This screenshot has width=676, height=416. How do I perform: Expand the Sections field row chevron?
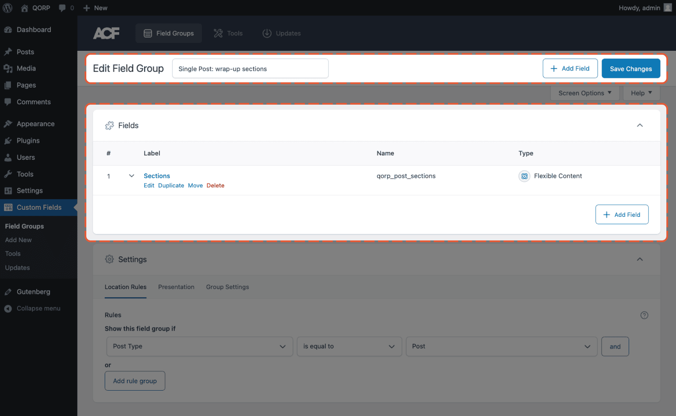pos(131,176)
